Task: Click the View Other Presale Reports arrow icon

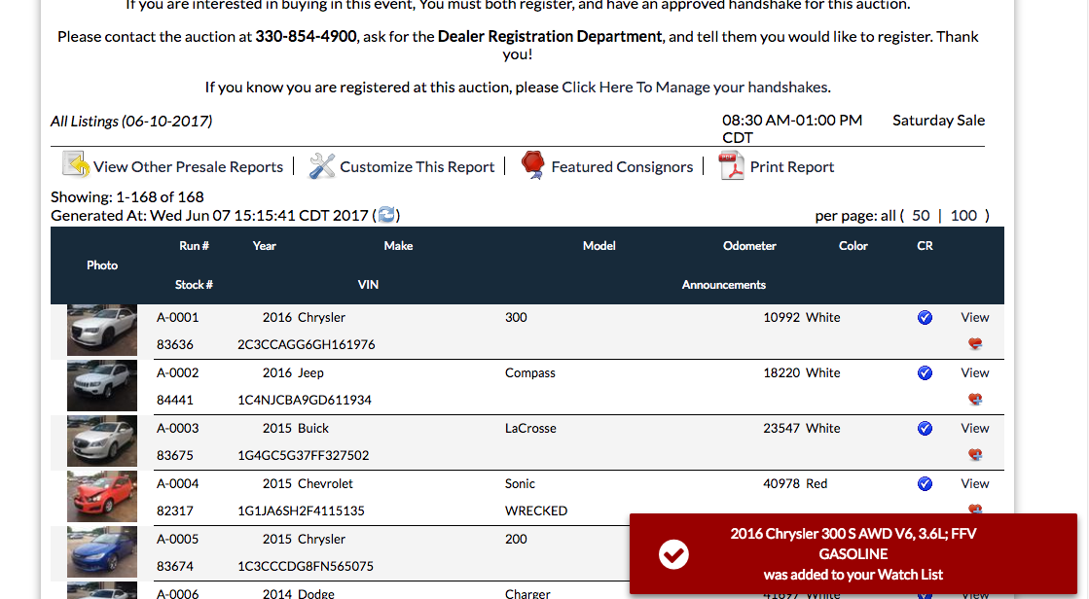Action: [77, 165]
